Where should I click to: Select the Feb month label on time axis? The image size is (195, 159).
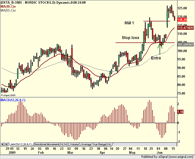point(41,153)
